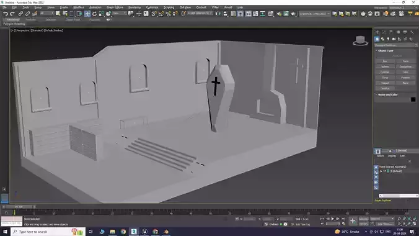Click the Redo arrow icon

point(12,14)
